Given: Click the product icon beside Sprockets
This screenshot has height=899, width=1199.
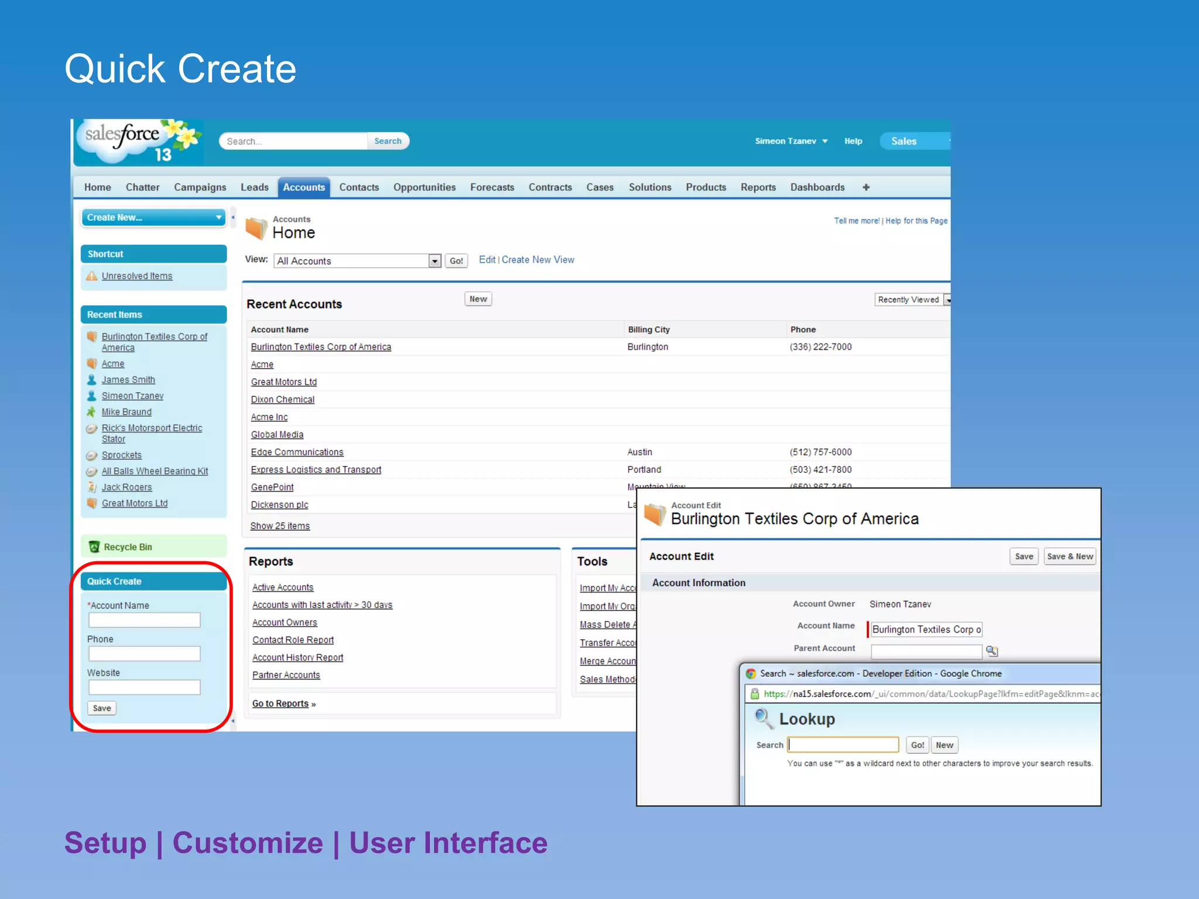Looking at the screenshot, I should tap(91, 455).
